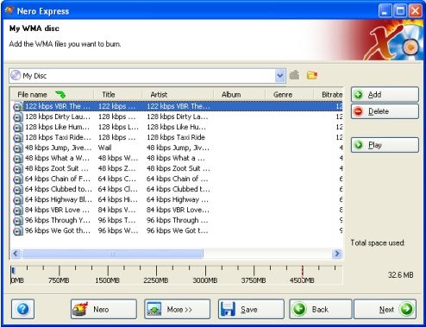Open the Nero help question mark
This screenshot has width=426, height=327.
(x=23, y=309)
